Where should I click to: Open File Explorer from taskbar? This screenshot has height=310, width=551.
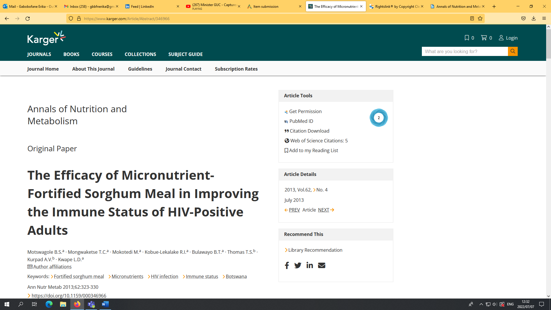(x=63, y=304)
